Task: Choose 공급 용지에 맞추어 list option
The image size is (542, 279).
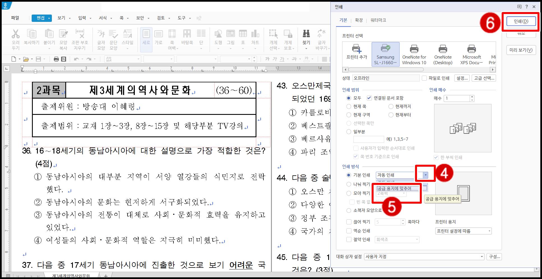Action: (x=398, y=188)
